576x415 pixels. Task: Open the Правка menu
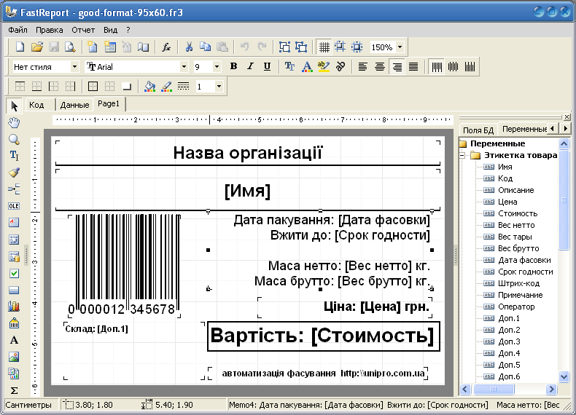pos(50,30)
